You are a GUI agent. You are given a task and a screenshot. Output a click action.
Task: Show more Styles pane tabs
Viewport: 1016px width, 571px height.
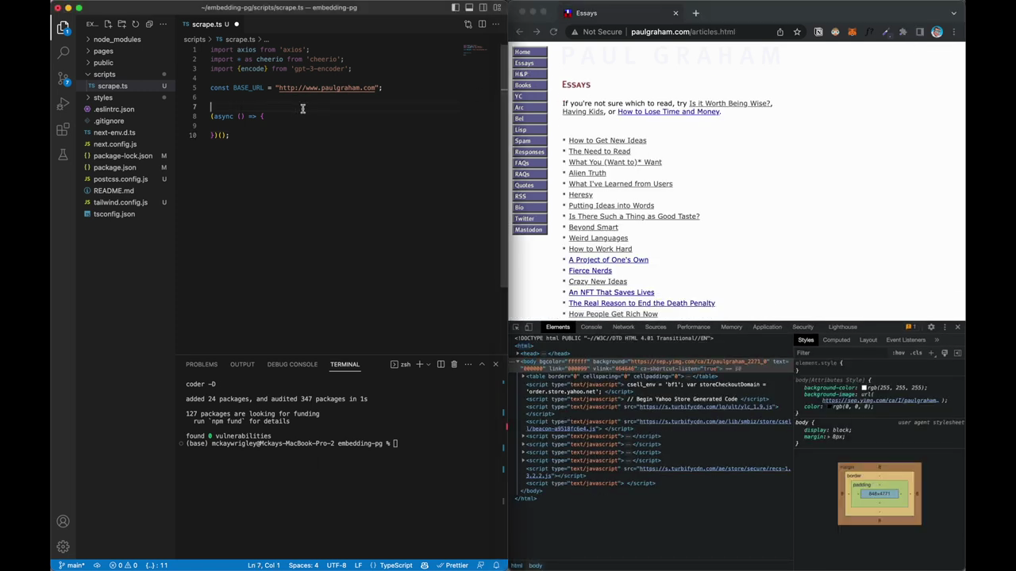(937, 339)
